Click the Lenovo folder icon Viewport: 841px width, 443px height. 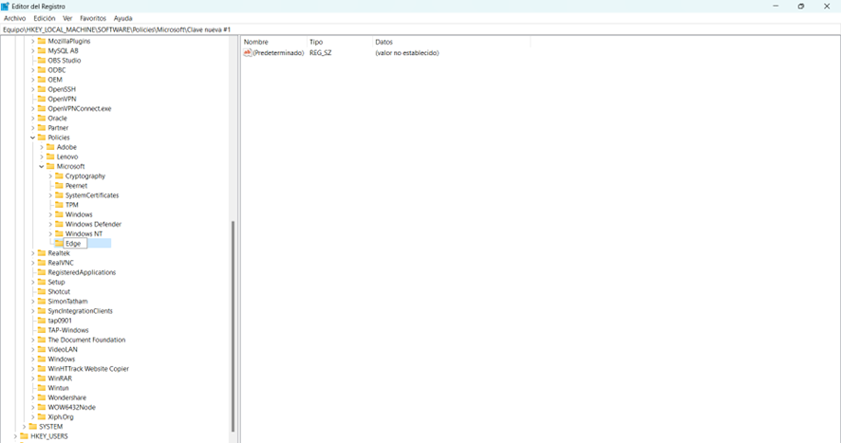coord(50,157)
